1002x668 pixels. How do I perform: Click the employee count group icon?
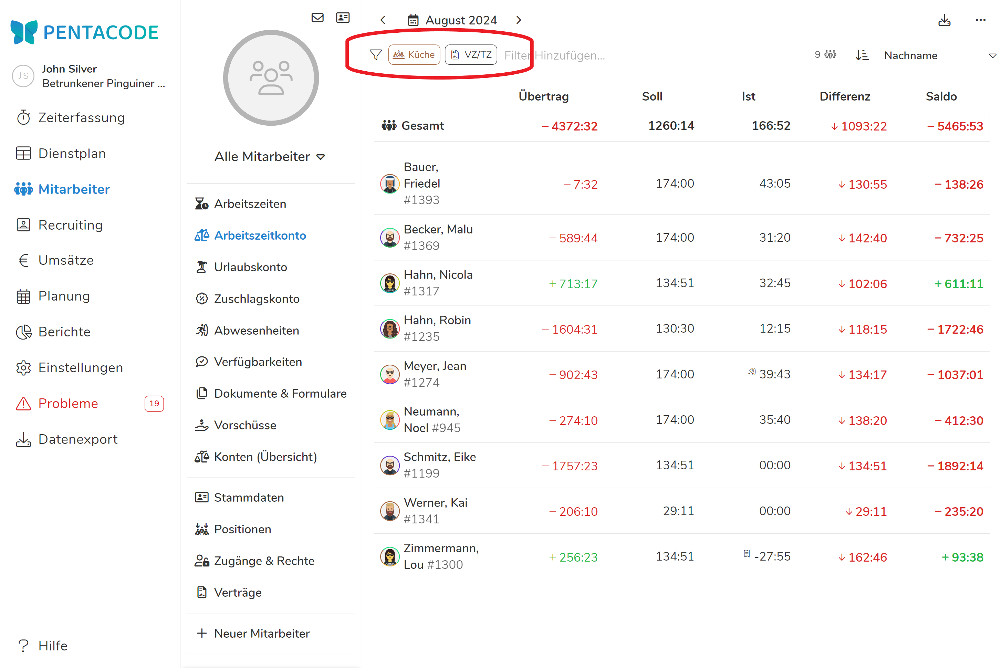(x=830, y=55)
